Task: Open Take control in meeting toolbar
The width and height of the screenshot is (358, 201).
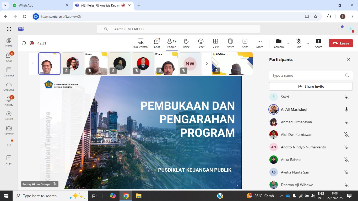Action: (140, 43)
